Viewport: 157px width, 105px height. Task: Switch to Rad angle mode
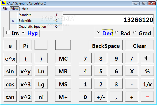tap(116, 32)
